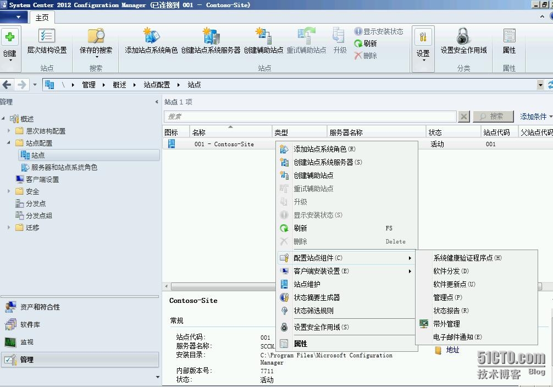
Task: Choose 状态筛选规则 in the context menu
Action: pos(347,311)
